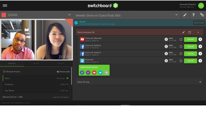Open the hamburger main menu
Image resolution: width=206 pixels, height=116 pixels.
[5, 5]
